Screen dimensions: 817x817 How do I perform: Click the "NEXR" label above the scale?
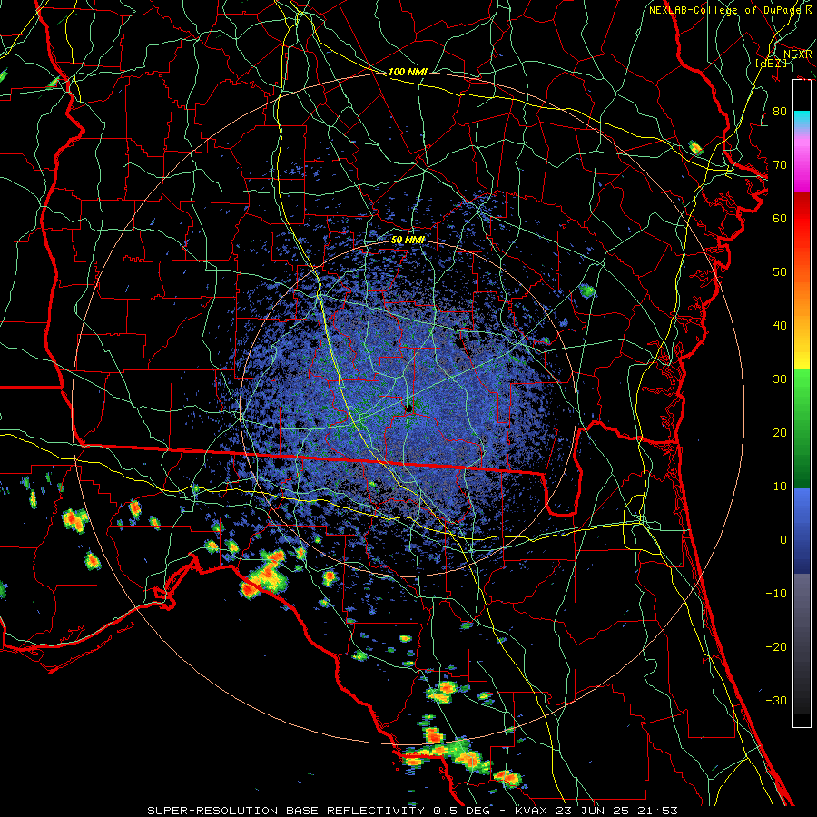[798, 54]
